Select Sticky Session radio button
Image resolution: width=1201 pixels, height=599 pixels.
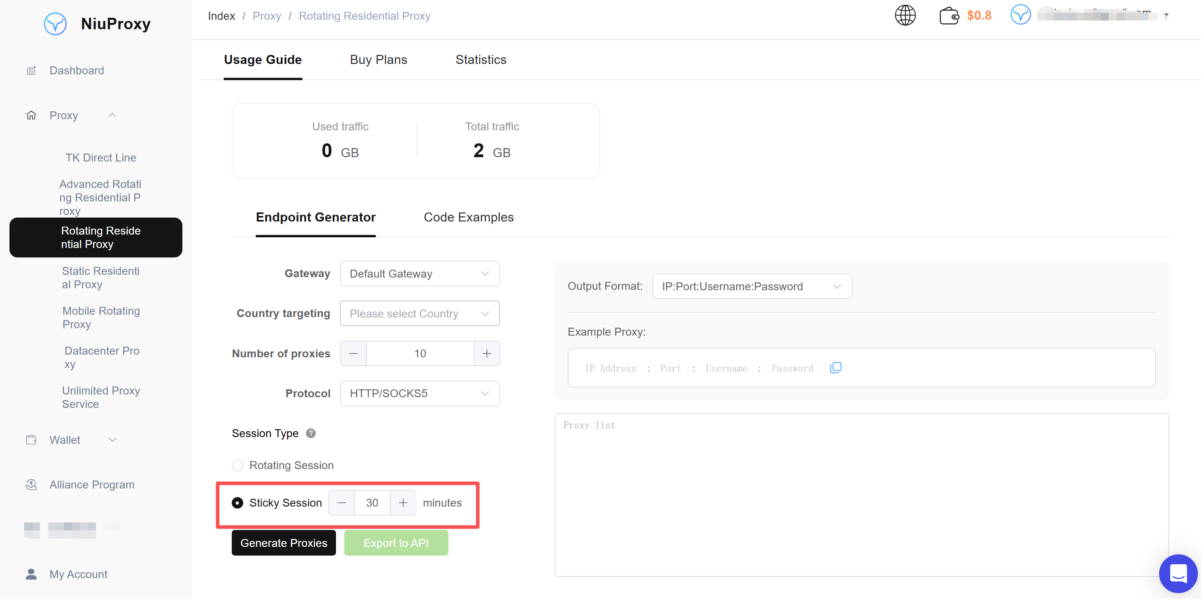[x=237, y=503]
